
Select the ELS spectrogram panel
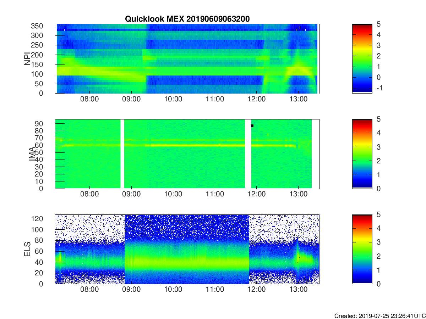(187, 249)
